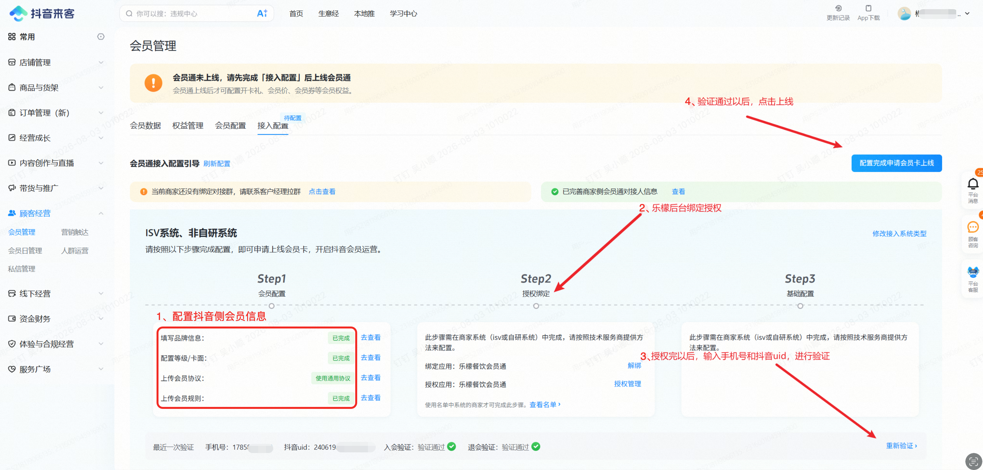Open 更新记录 icon in header
Screen dimensions: 983x470
click(x=838, y=8)
